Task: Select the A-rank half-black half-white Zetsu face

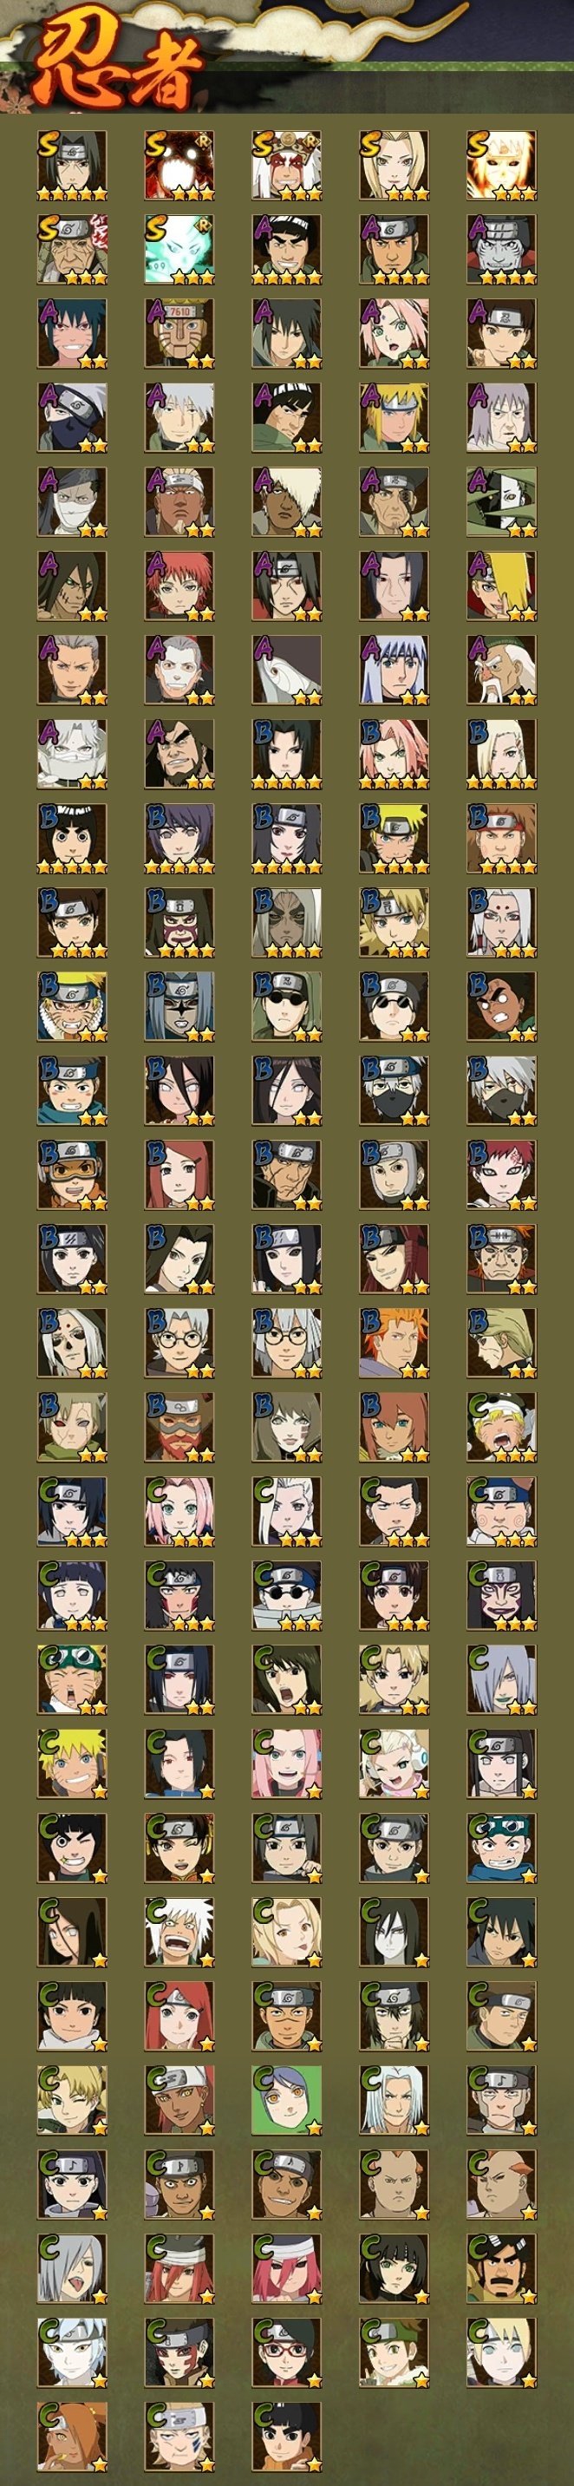Action: (x=502, y=502)
